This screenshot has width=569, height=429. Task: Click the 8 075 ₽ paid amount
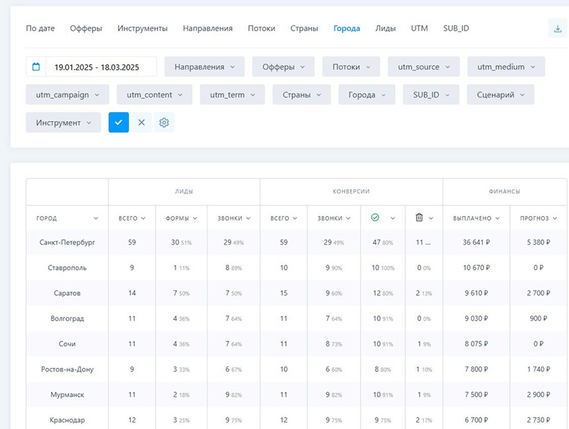[476, 344]
